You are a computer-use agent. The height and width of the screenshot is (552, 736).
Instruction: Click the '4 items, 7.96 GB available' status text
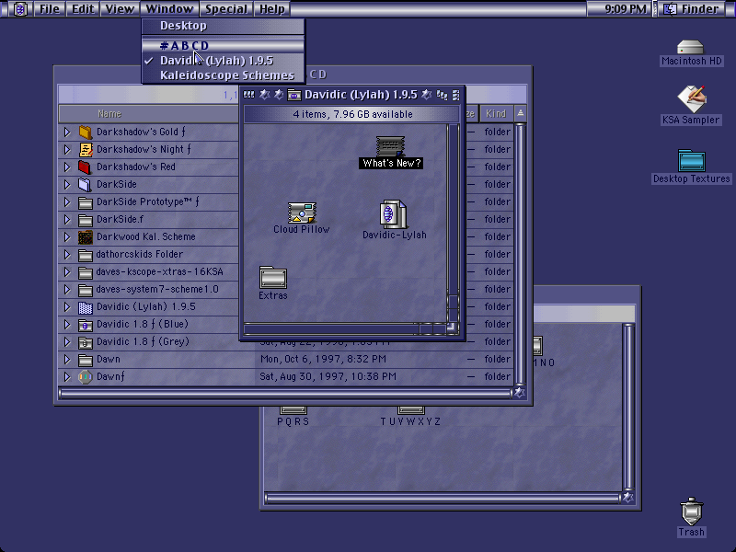(x=353, y=114)
